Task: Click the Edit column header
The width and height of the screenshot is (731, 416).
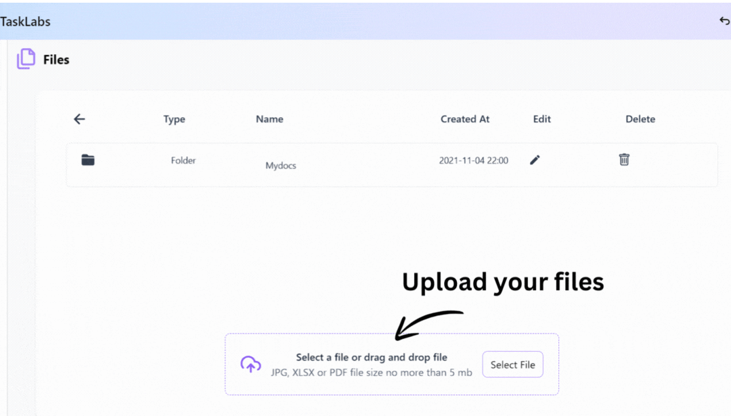Action: click(x=541, y=119)
